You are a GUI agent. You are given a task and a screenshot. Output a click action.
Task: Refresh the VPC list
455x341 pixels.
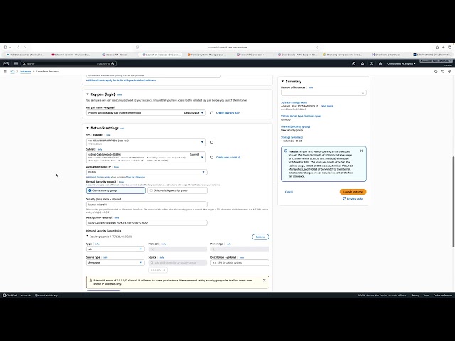212,142
